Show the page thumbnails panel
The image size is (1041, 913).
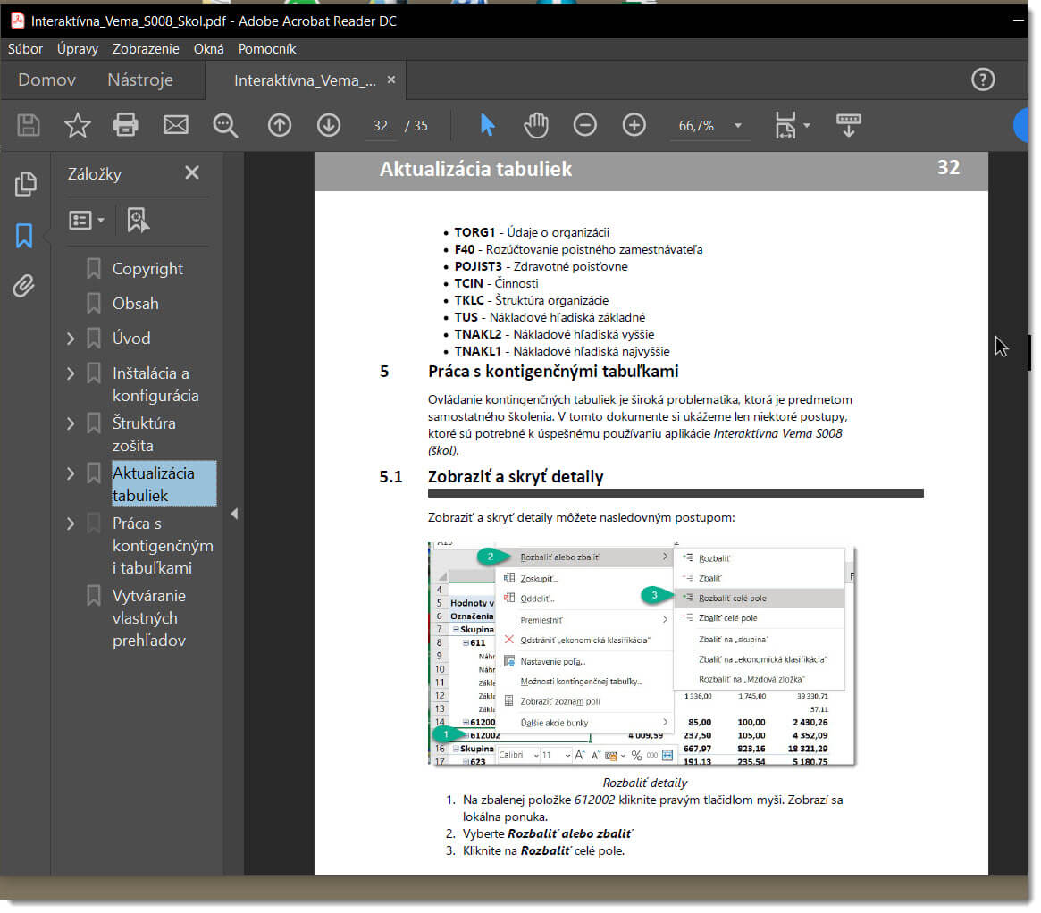point(25,184)
